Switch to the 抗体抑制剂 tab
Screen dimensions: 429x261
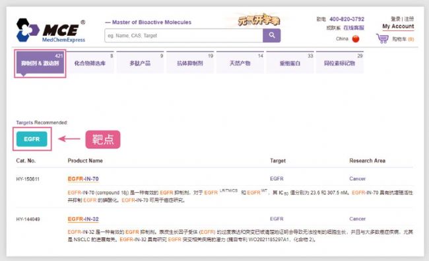[x=190, y=63]
